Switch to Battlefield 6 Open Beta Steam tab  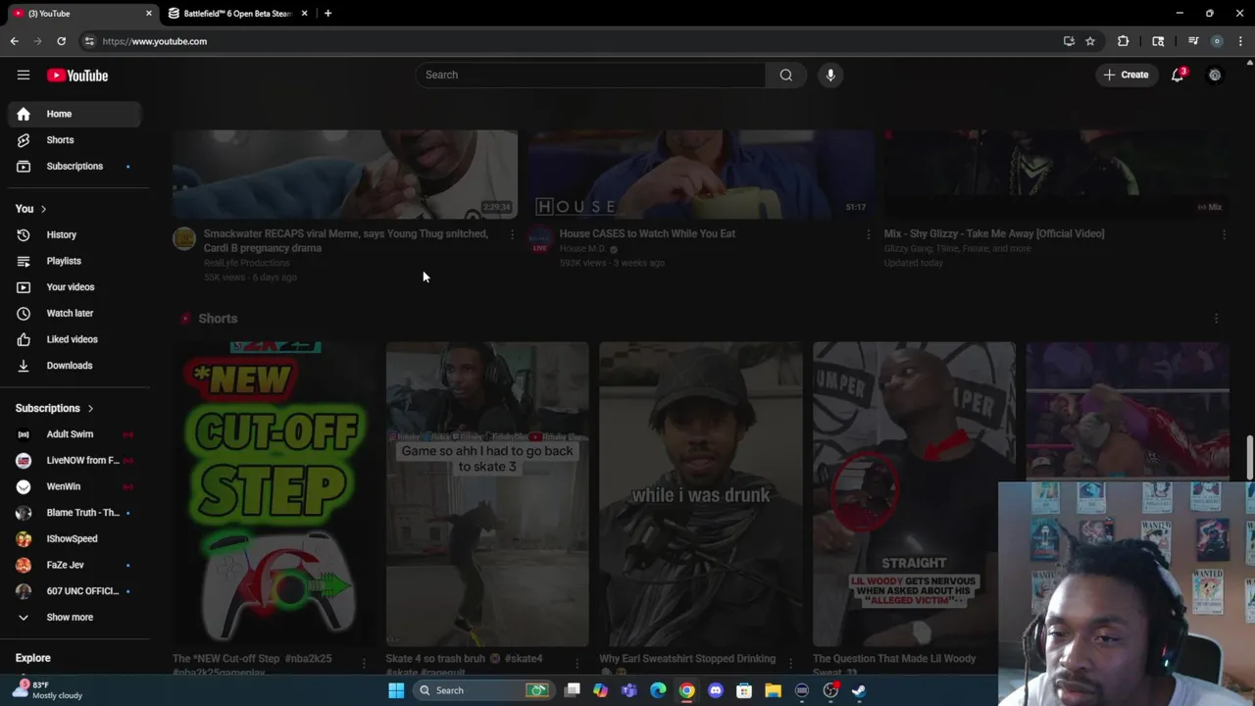tap(237, 14)
